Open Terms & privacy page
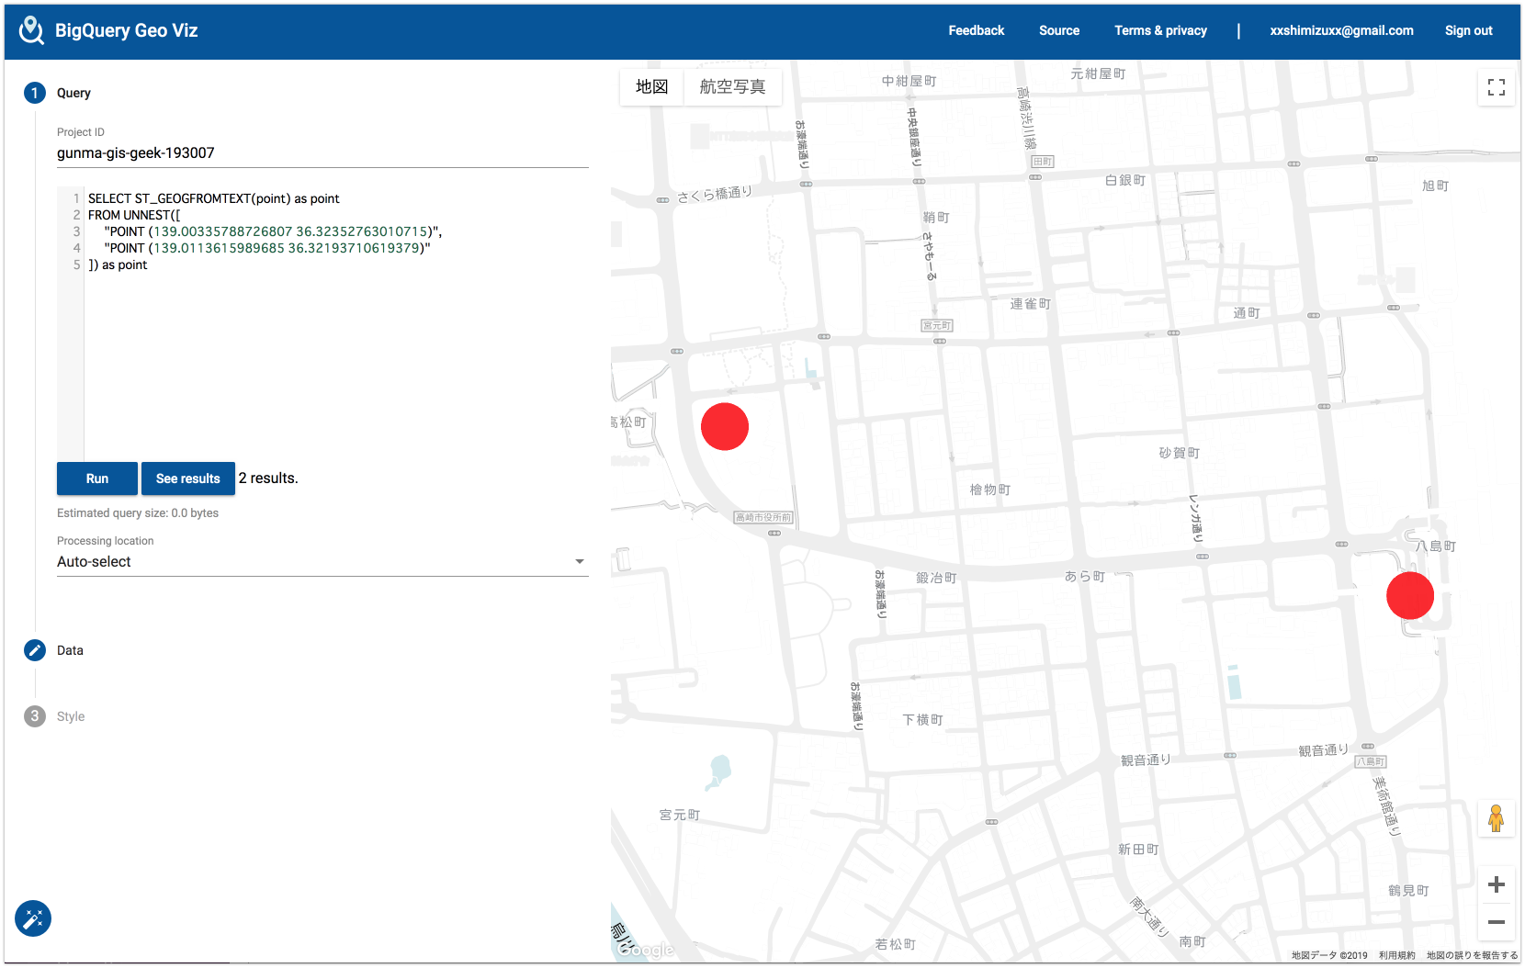The image size is (1525, 968). tap(1160, 30)
